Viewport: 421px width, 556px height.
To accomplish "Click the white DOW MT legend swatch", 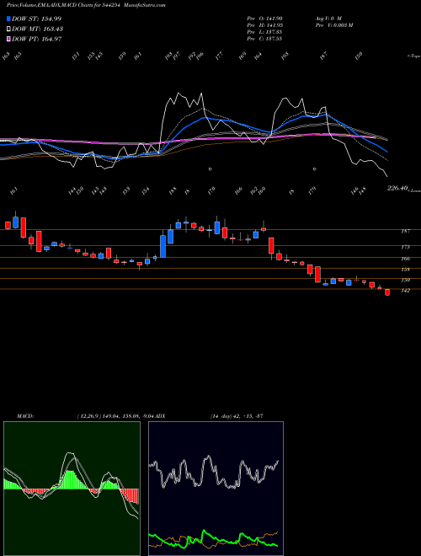I will 8,29.
